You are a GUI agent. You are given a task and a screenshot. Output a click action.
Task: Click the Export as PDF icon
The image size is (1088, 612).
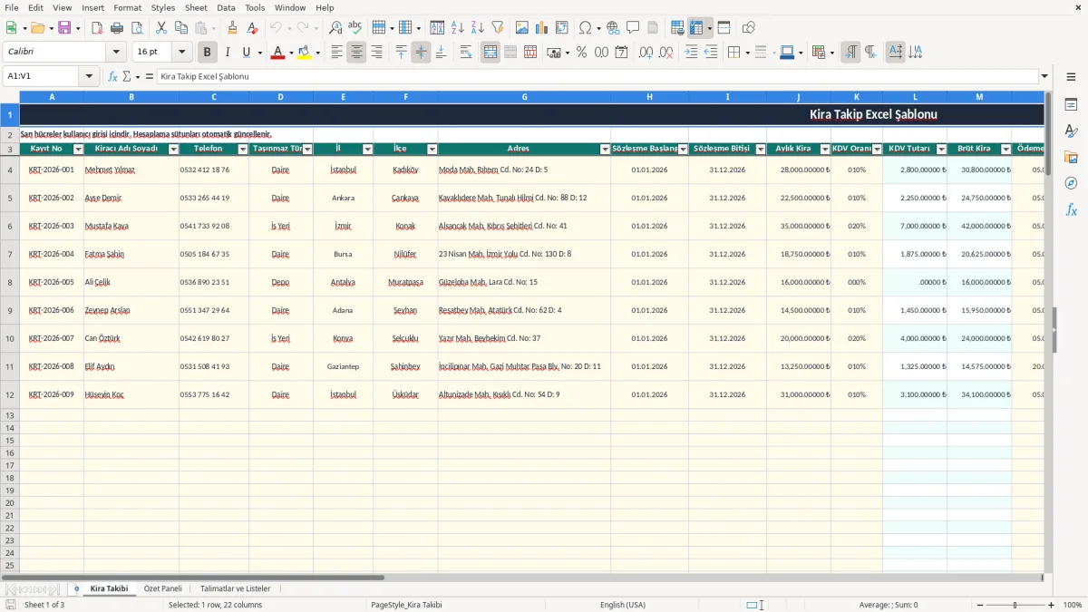click(x=97, y=28)
